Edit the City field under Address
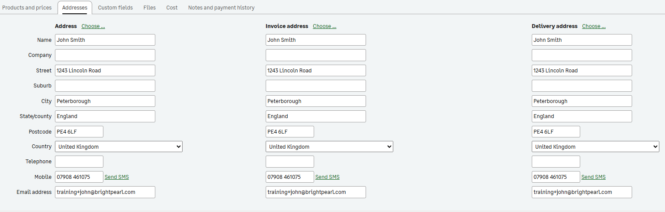665x212 pixels. (105, 101)
